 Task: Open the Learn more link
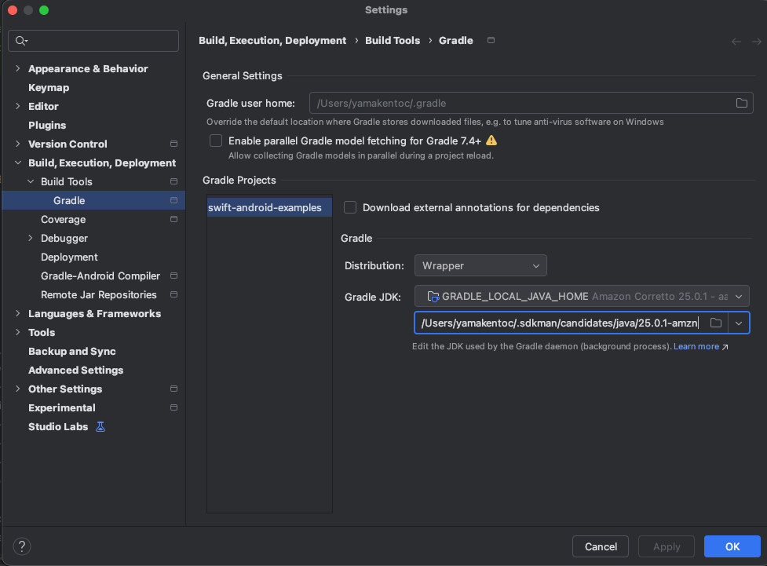click(x=696, y=346)
